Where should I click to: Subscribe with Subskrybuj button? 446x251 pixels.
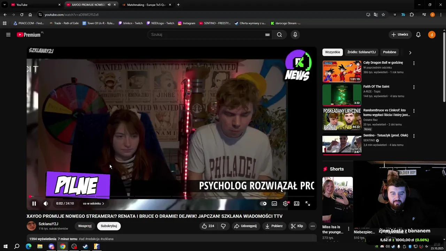click(109, 226)
